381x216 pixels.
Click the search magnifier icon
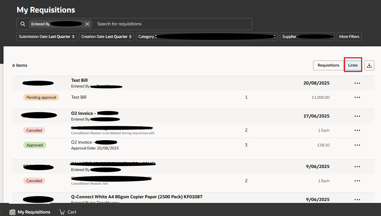(x=23, y=24)
